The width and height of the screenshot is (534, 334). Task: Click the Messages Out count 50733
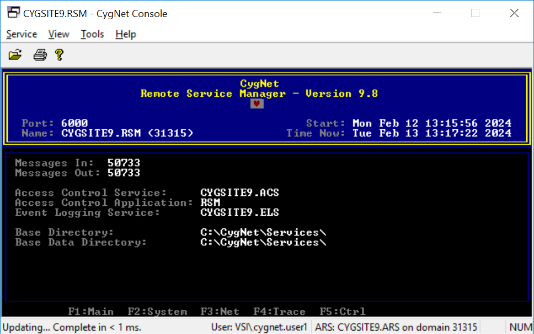pyautogui.click(x=124, y=173)
